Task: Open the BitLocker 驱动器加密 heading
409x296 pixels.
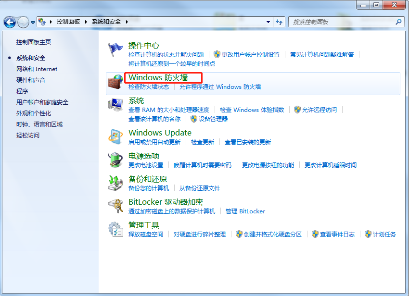Action: 166,202
